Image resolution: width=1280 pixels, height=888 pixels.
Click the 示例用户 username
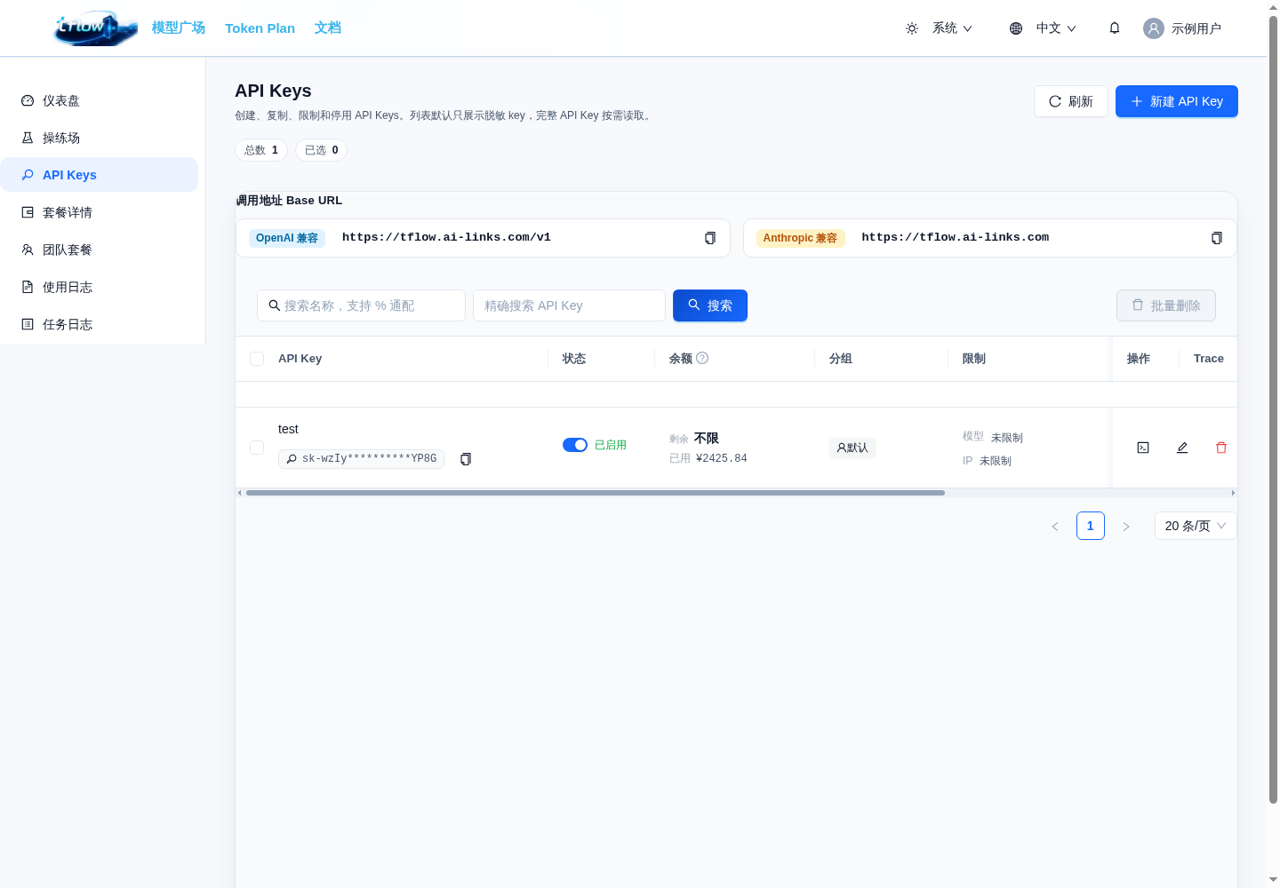click(1196, 28)
